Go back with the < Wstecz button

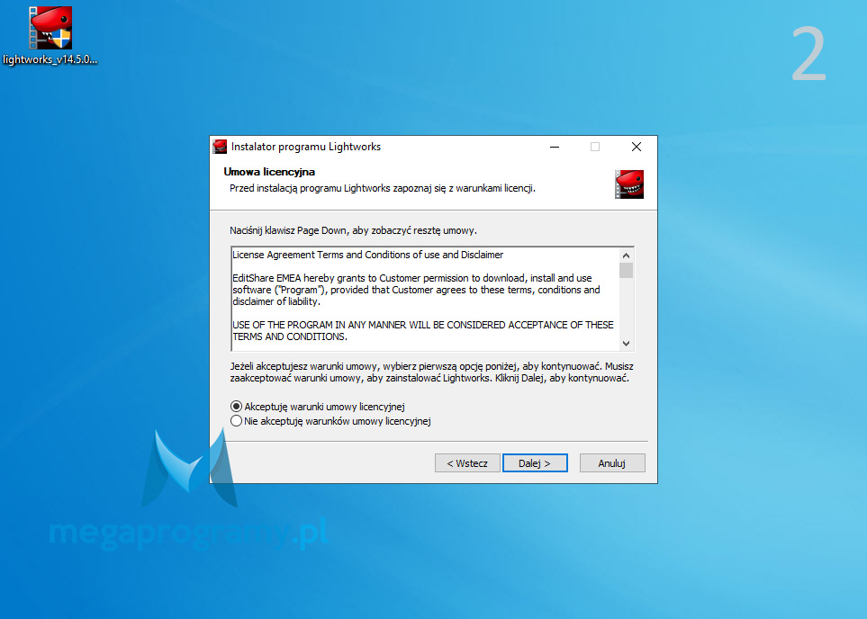467,463
